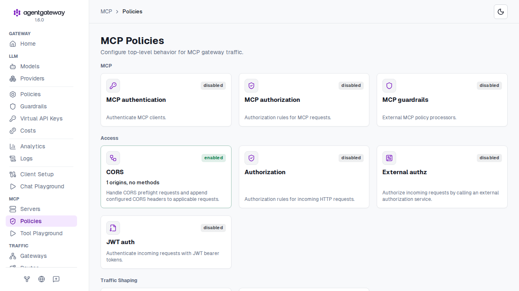The width and height of the screenshot is (519, 291).
Task: Click the Virtual API Keys key icon
Action: coord(13,118)
